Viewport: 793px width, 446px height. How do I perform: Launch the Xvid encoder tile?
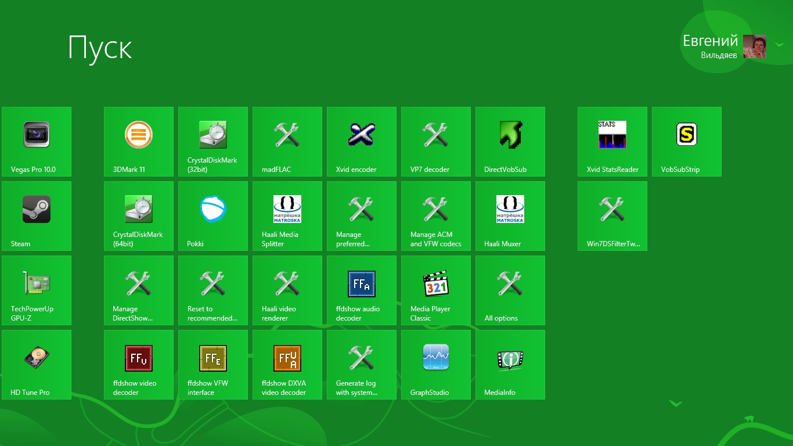click(x=362, y=142)
